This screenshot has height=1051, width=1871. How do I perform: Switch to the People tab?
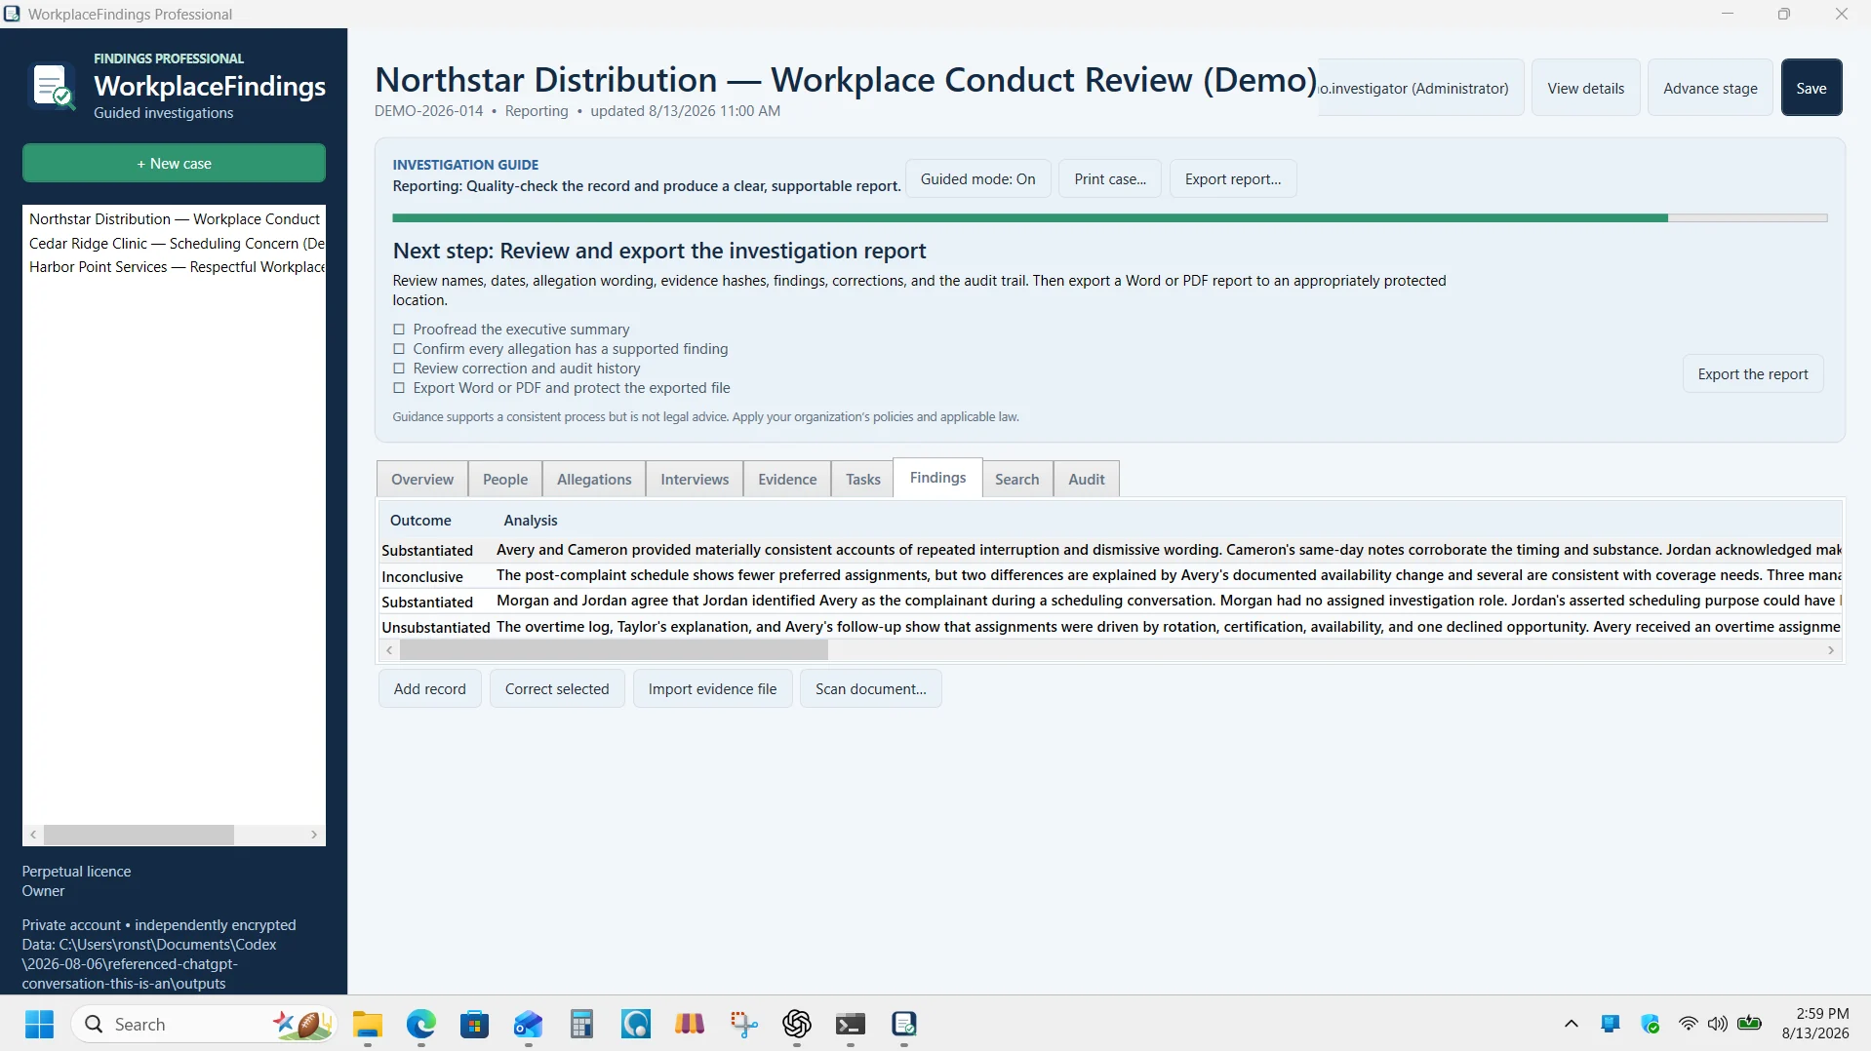click(505, 480)
